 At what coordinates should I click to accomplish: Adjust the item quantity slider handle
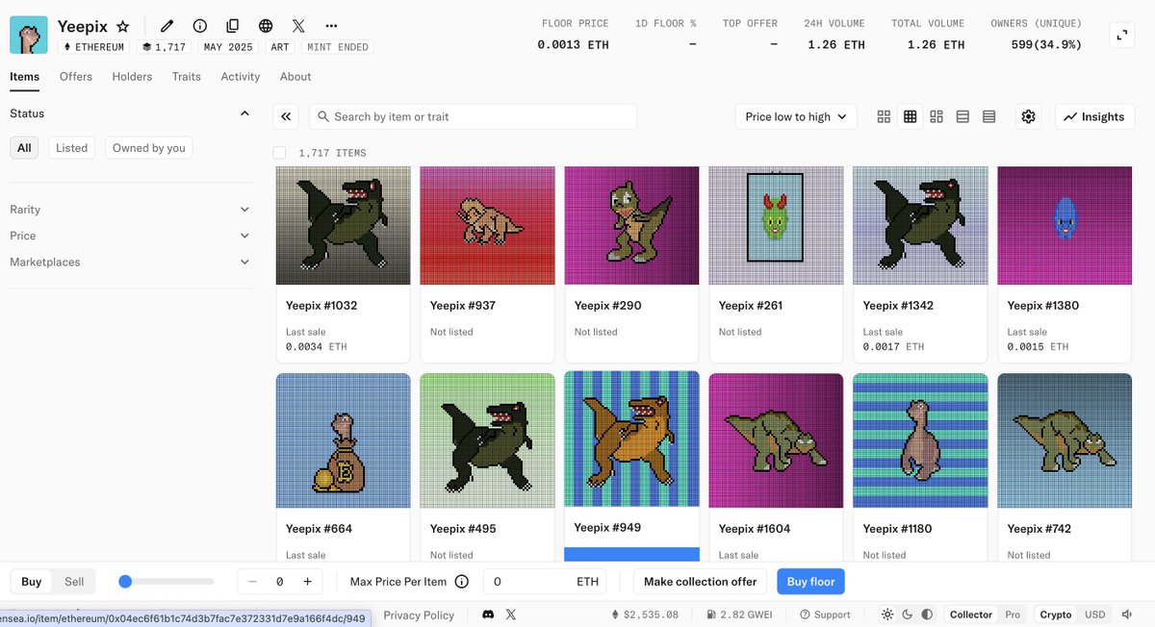point(125,582)
